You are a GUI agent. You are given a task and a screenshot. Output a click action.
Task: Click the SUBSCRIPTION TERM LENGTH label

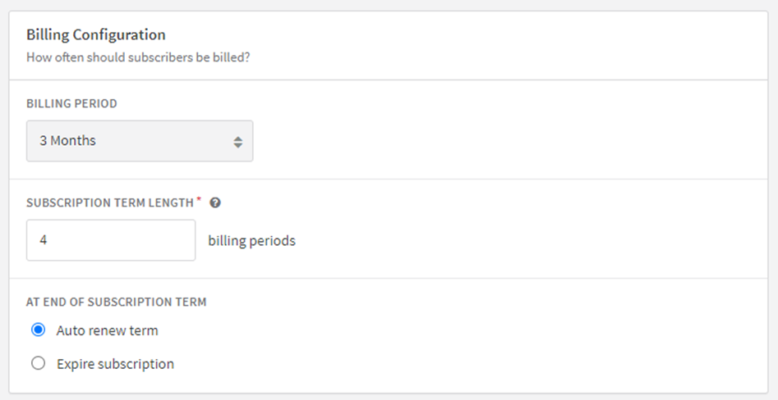109,203
